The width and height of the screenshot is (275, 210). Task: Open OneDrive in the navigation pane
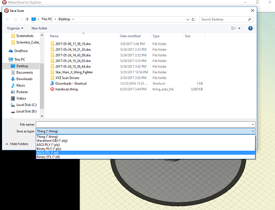tap(18, 51)
